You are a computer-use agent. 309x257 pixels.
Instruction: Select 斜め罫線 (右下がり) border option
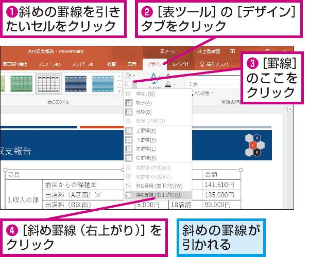coord(158,186)
